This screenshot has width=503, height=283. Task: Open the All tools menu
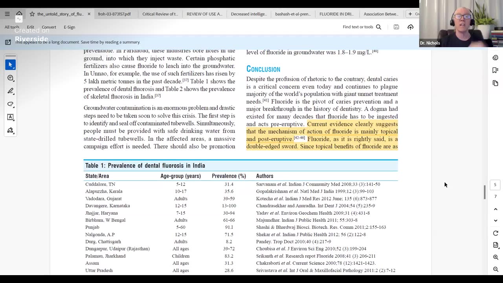tap(12, 27)
